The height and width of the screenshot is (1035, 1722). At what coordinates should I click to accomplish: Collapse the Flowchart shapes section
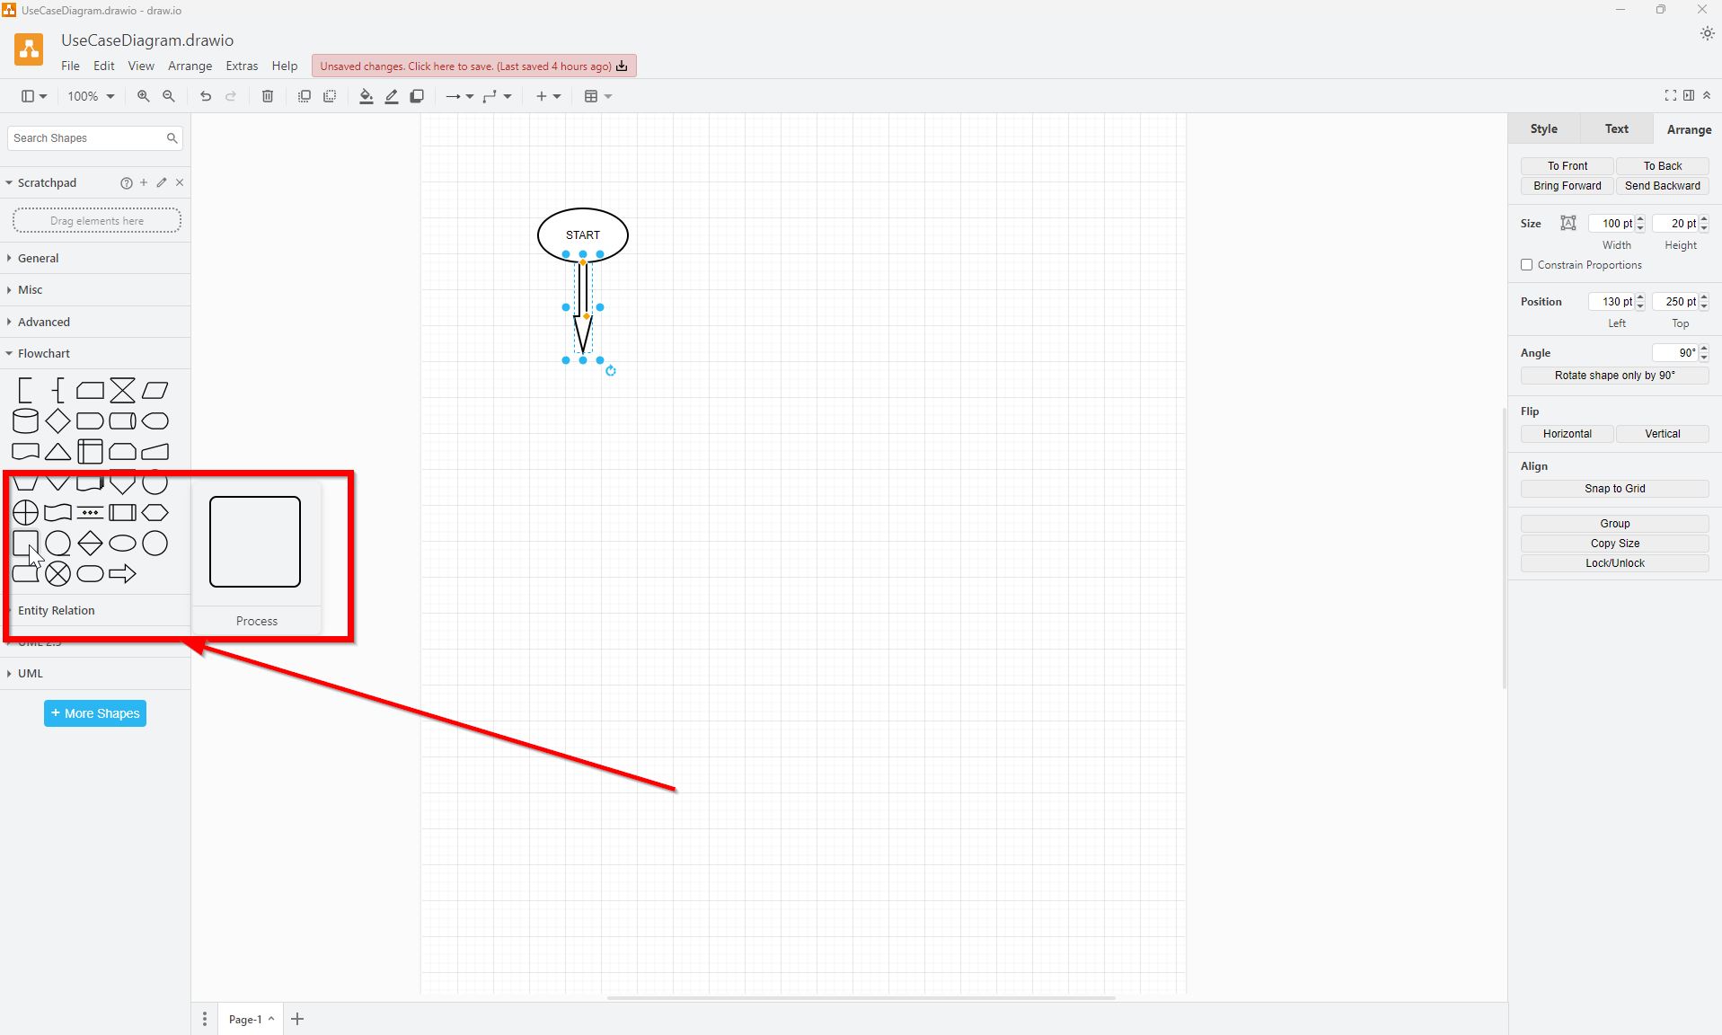43,353
